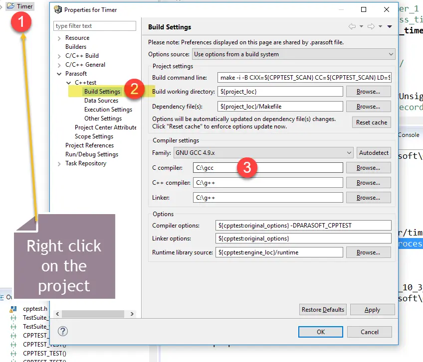Open the forward history dropdown arrow
This screenshot has height=362, width=423.
(x=381, y=26)
